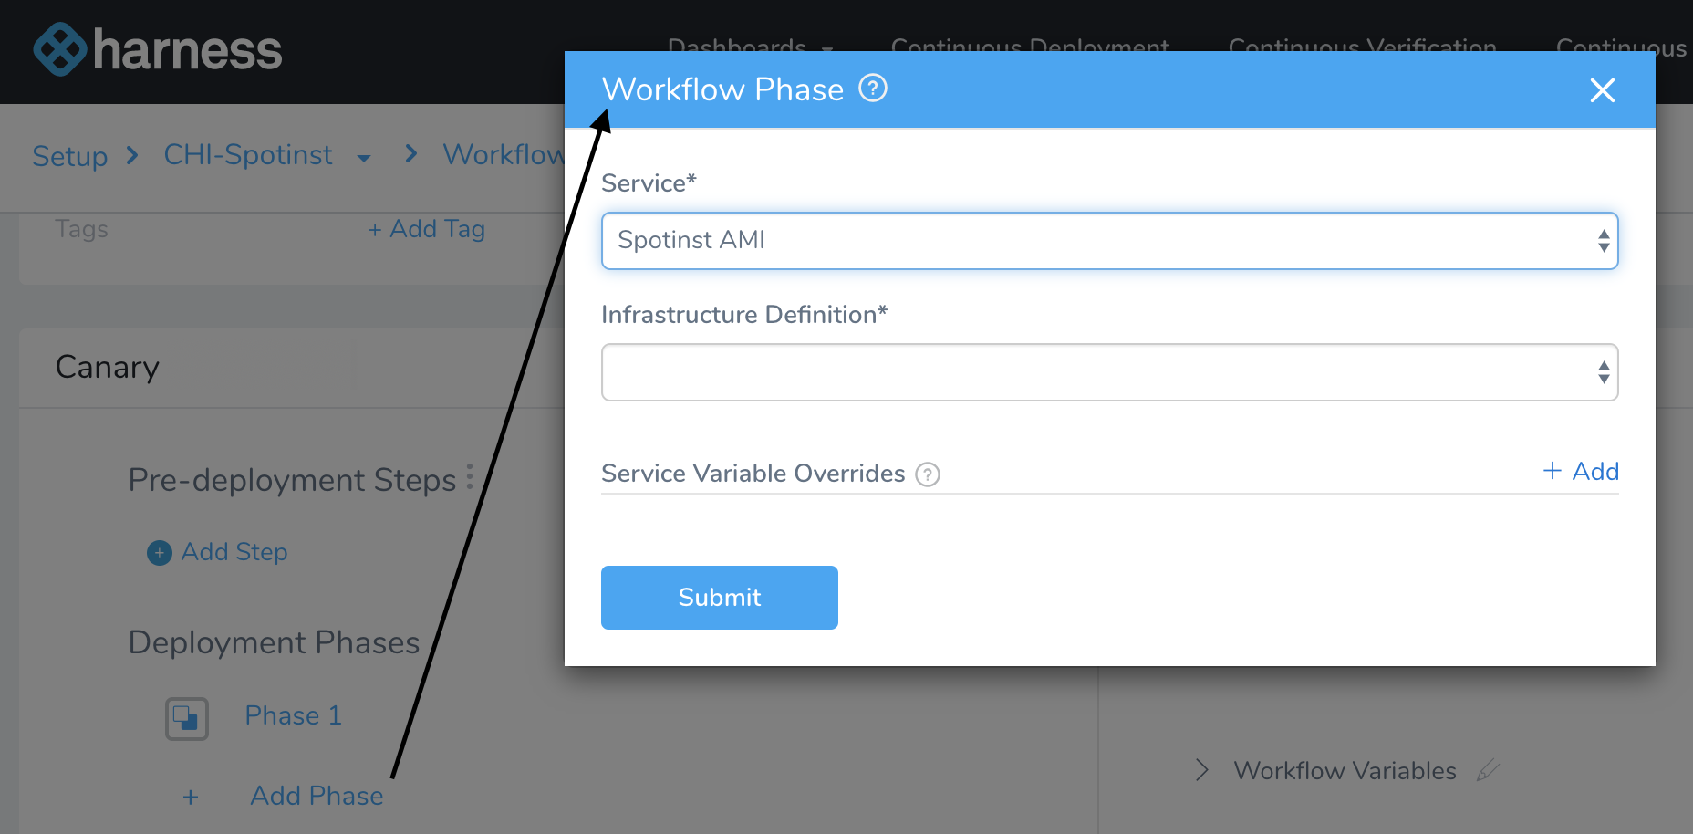Open Continuous Verification menu
Viewport: 1693px width, 834px height.
1362,47
